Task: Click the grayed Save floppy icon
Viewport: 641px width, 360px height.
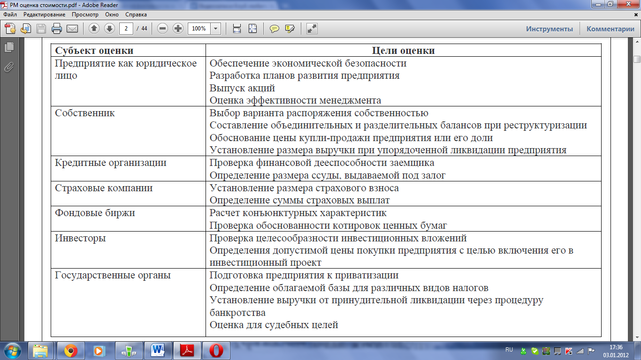Action: [41, 29]
